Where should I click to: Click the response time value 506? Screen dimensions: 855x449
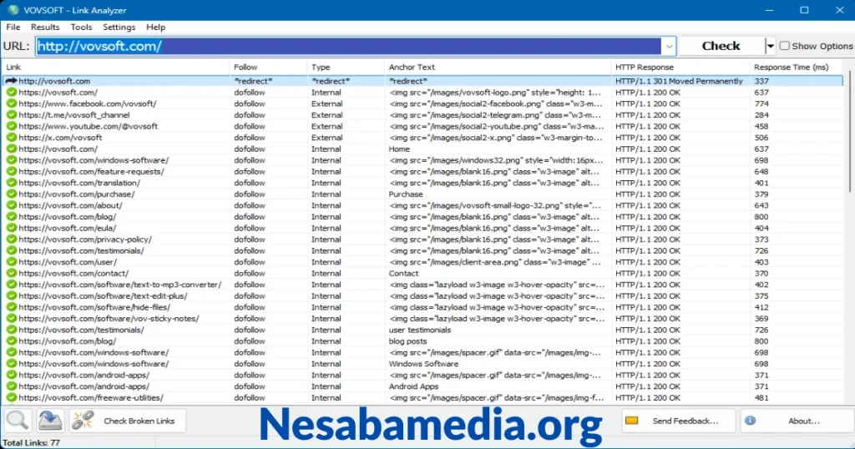pyautogui.click(x=761, y=138)
